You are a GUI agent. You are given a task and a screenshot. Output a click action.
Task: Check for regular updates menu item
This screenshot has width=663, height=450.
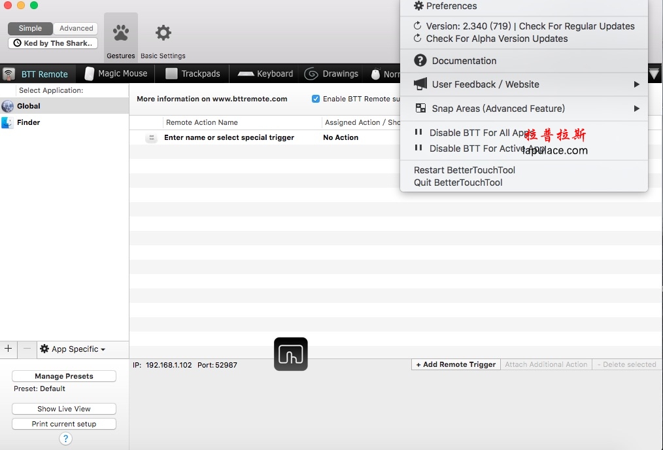tap(524, 26)
